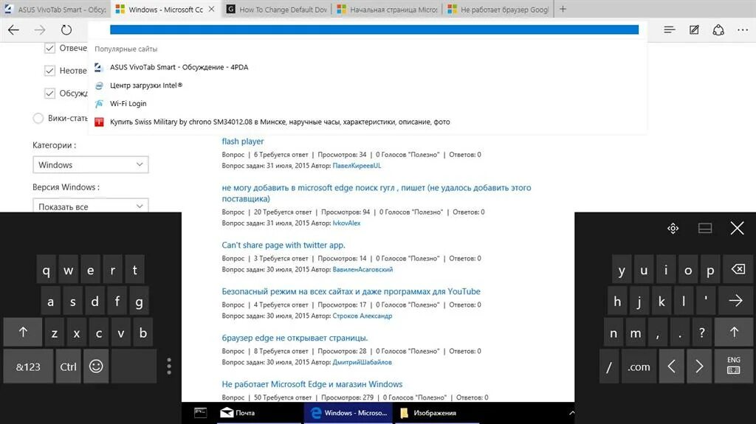The image size is (756, 424).
Task: Open author profile Строков Александр
Action: pos(362,316)
